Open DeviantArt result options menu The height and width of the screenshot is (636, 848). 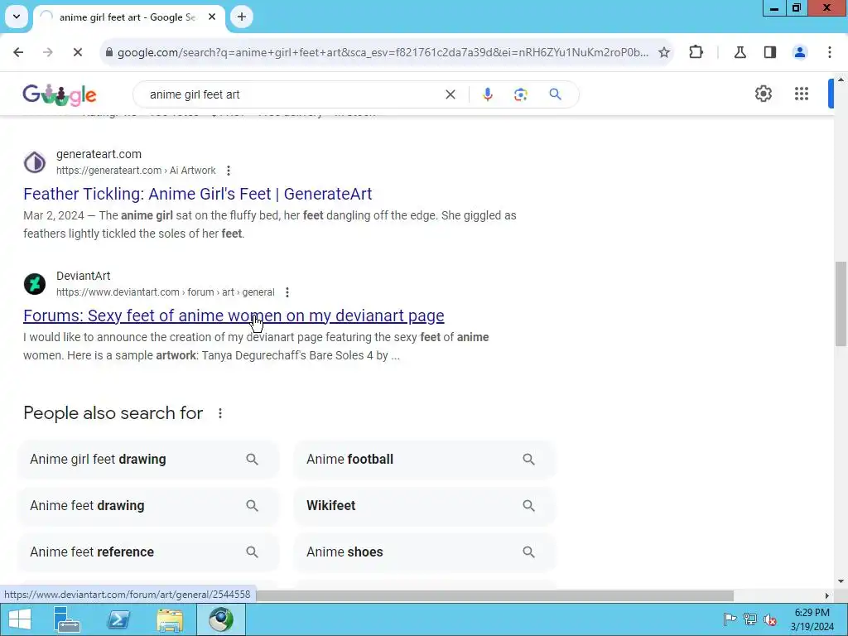287,292
